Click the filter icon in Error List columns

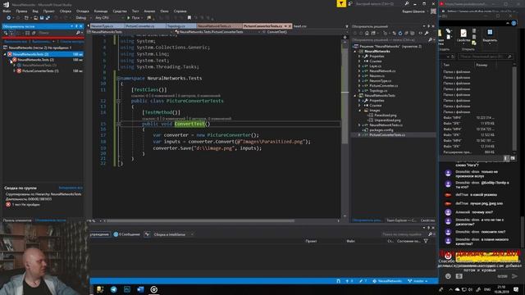(426, 241)
